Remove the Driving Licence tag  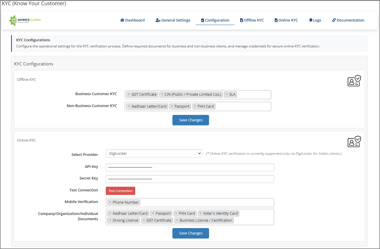coord(110,220)
